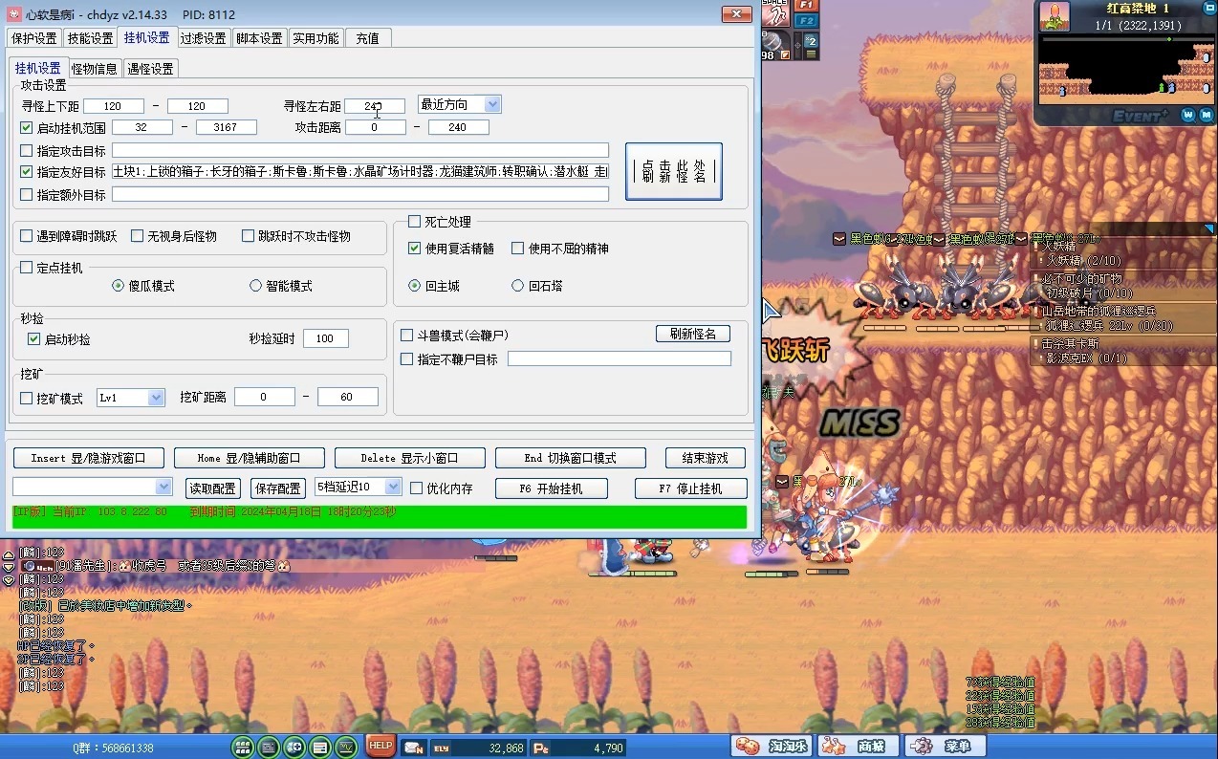Viewport: 1218px width, 759px height.
Task: Click 初级碎片 (0/10) quest entry
Action: coord(1089,293)
